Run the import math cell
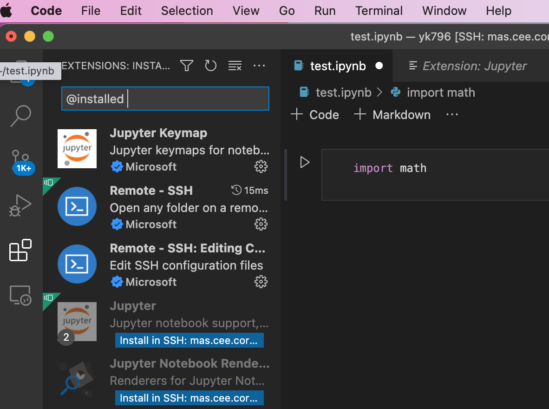This screenshot has width=549, height=409. click(305, 162)
